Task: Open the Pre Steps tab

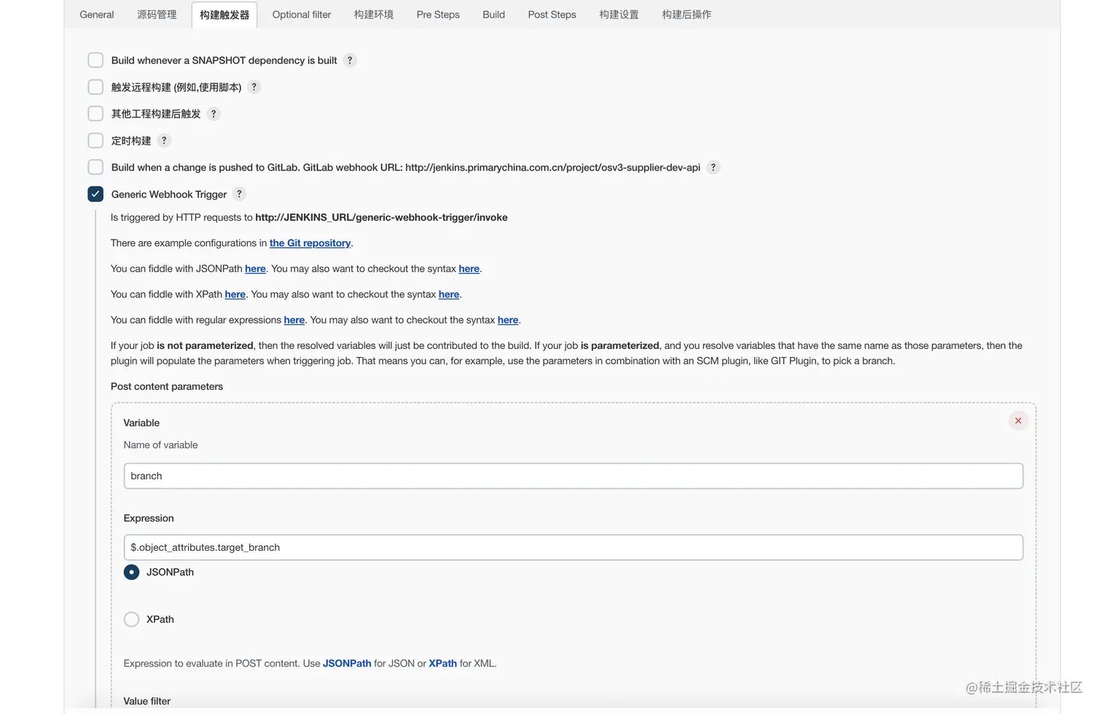Action: [x=438, y=15]
